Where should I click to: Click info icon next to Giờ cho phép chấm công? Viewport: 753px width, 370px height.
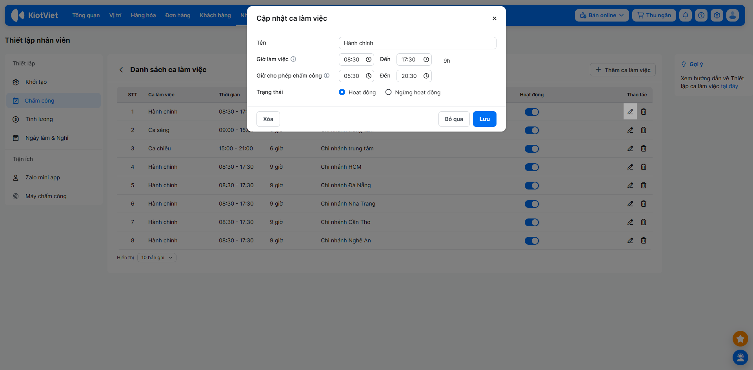point(327,76)
